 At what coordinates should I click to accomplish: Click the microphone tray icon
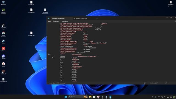[155, 97]
